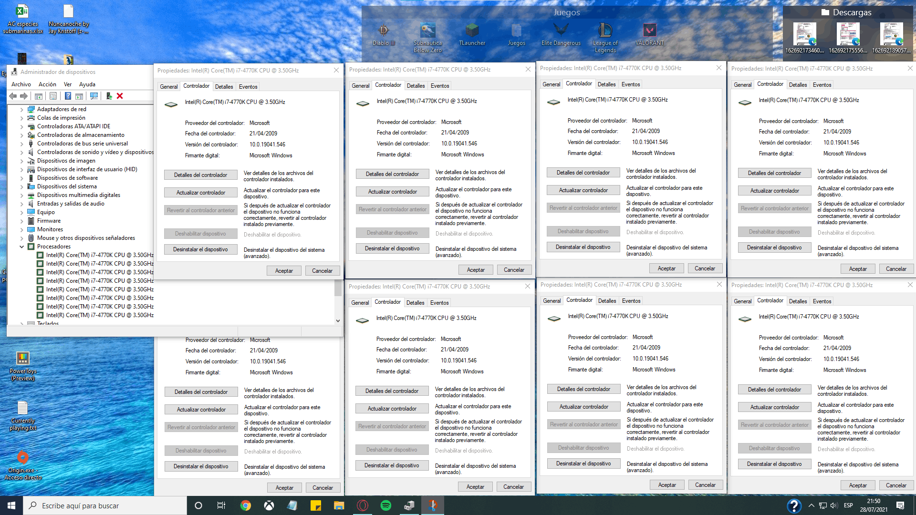Screen dimensions: 916x515
Task: Collapse the Procesadores tree node
Action: pos(21,247)
